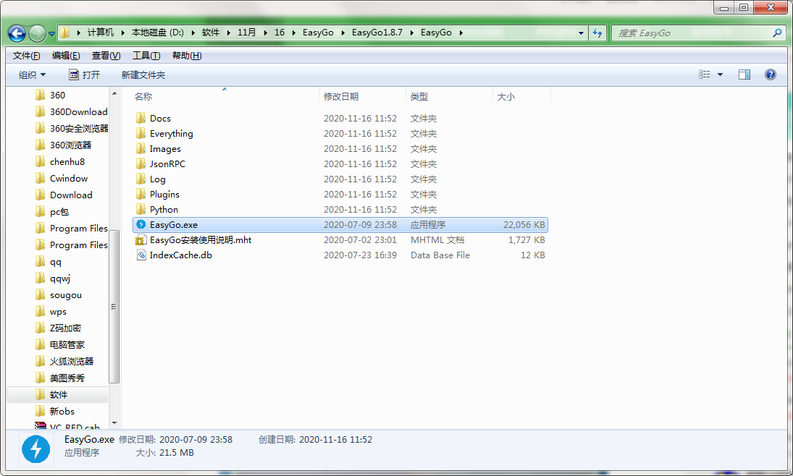Screen dimensions: 793x476
Task: Select the JsonRPC folder icon
Action: [141, 163]
